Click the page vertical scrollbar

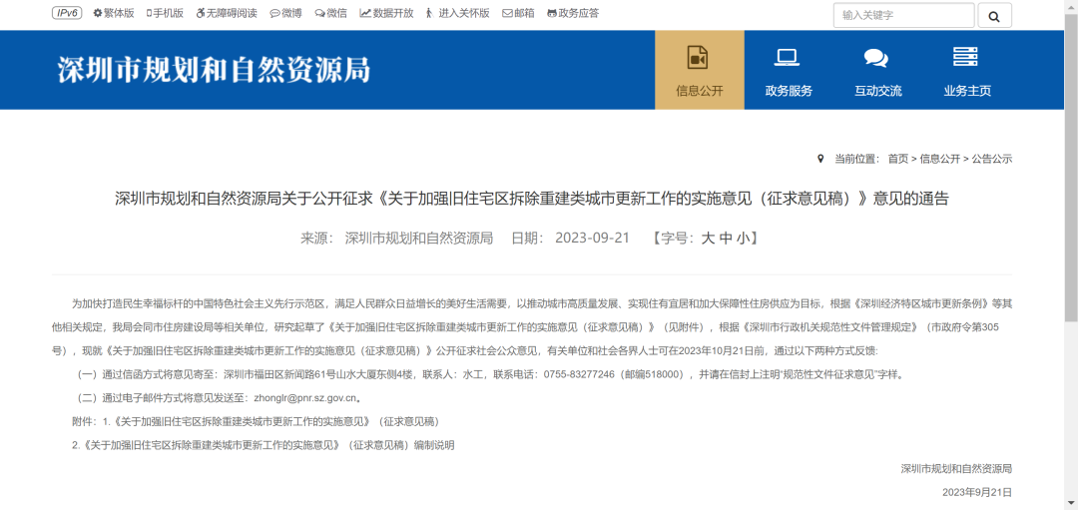click(x=1071, y=200)
